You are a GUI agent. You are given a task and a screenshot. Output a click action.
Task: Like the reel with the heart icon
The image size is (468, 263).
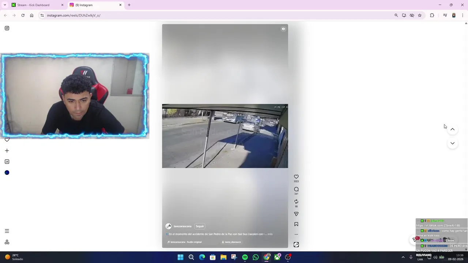[296, 177]
